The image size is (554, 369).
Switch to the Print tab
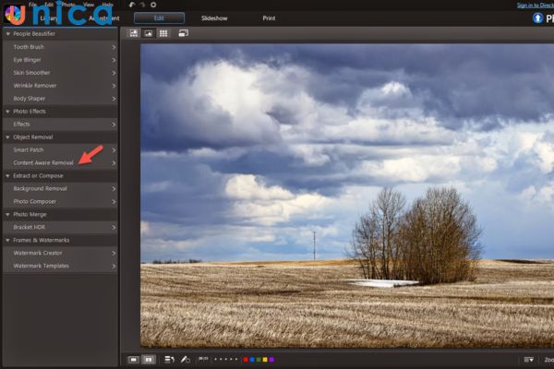269,18
